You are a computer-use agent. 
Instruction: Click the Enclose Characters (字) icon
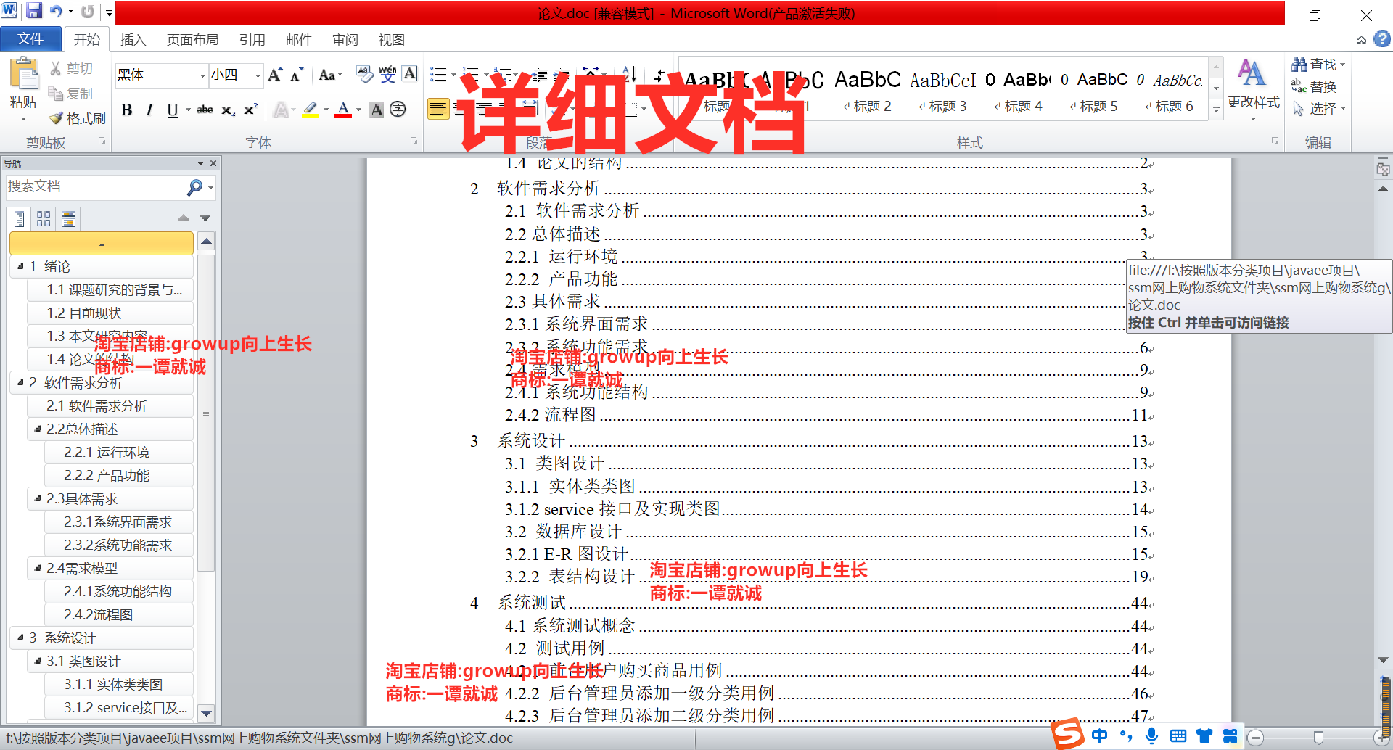tap(398, 110)
